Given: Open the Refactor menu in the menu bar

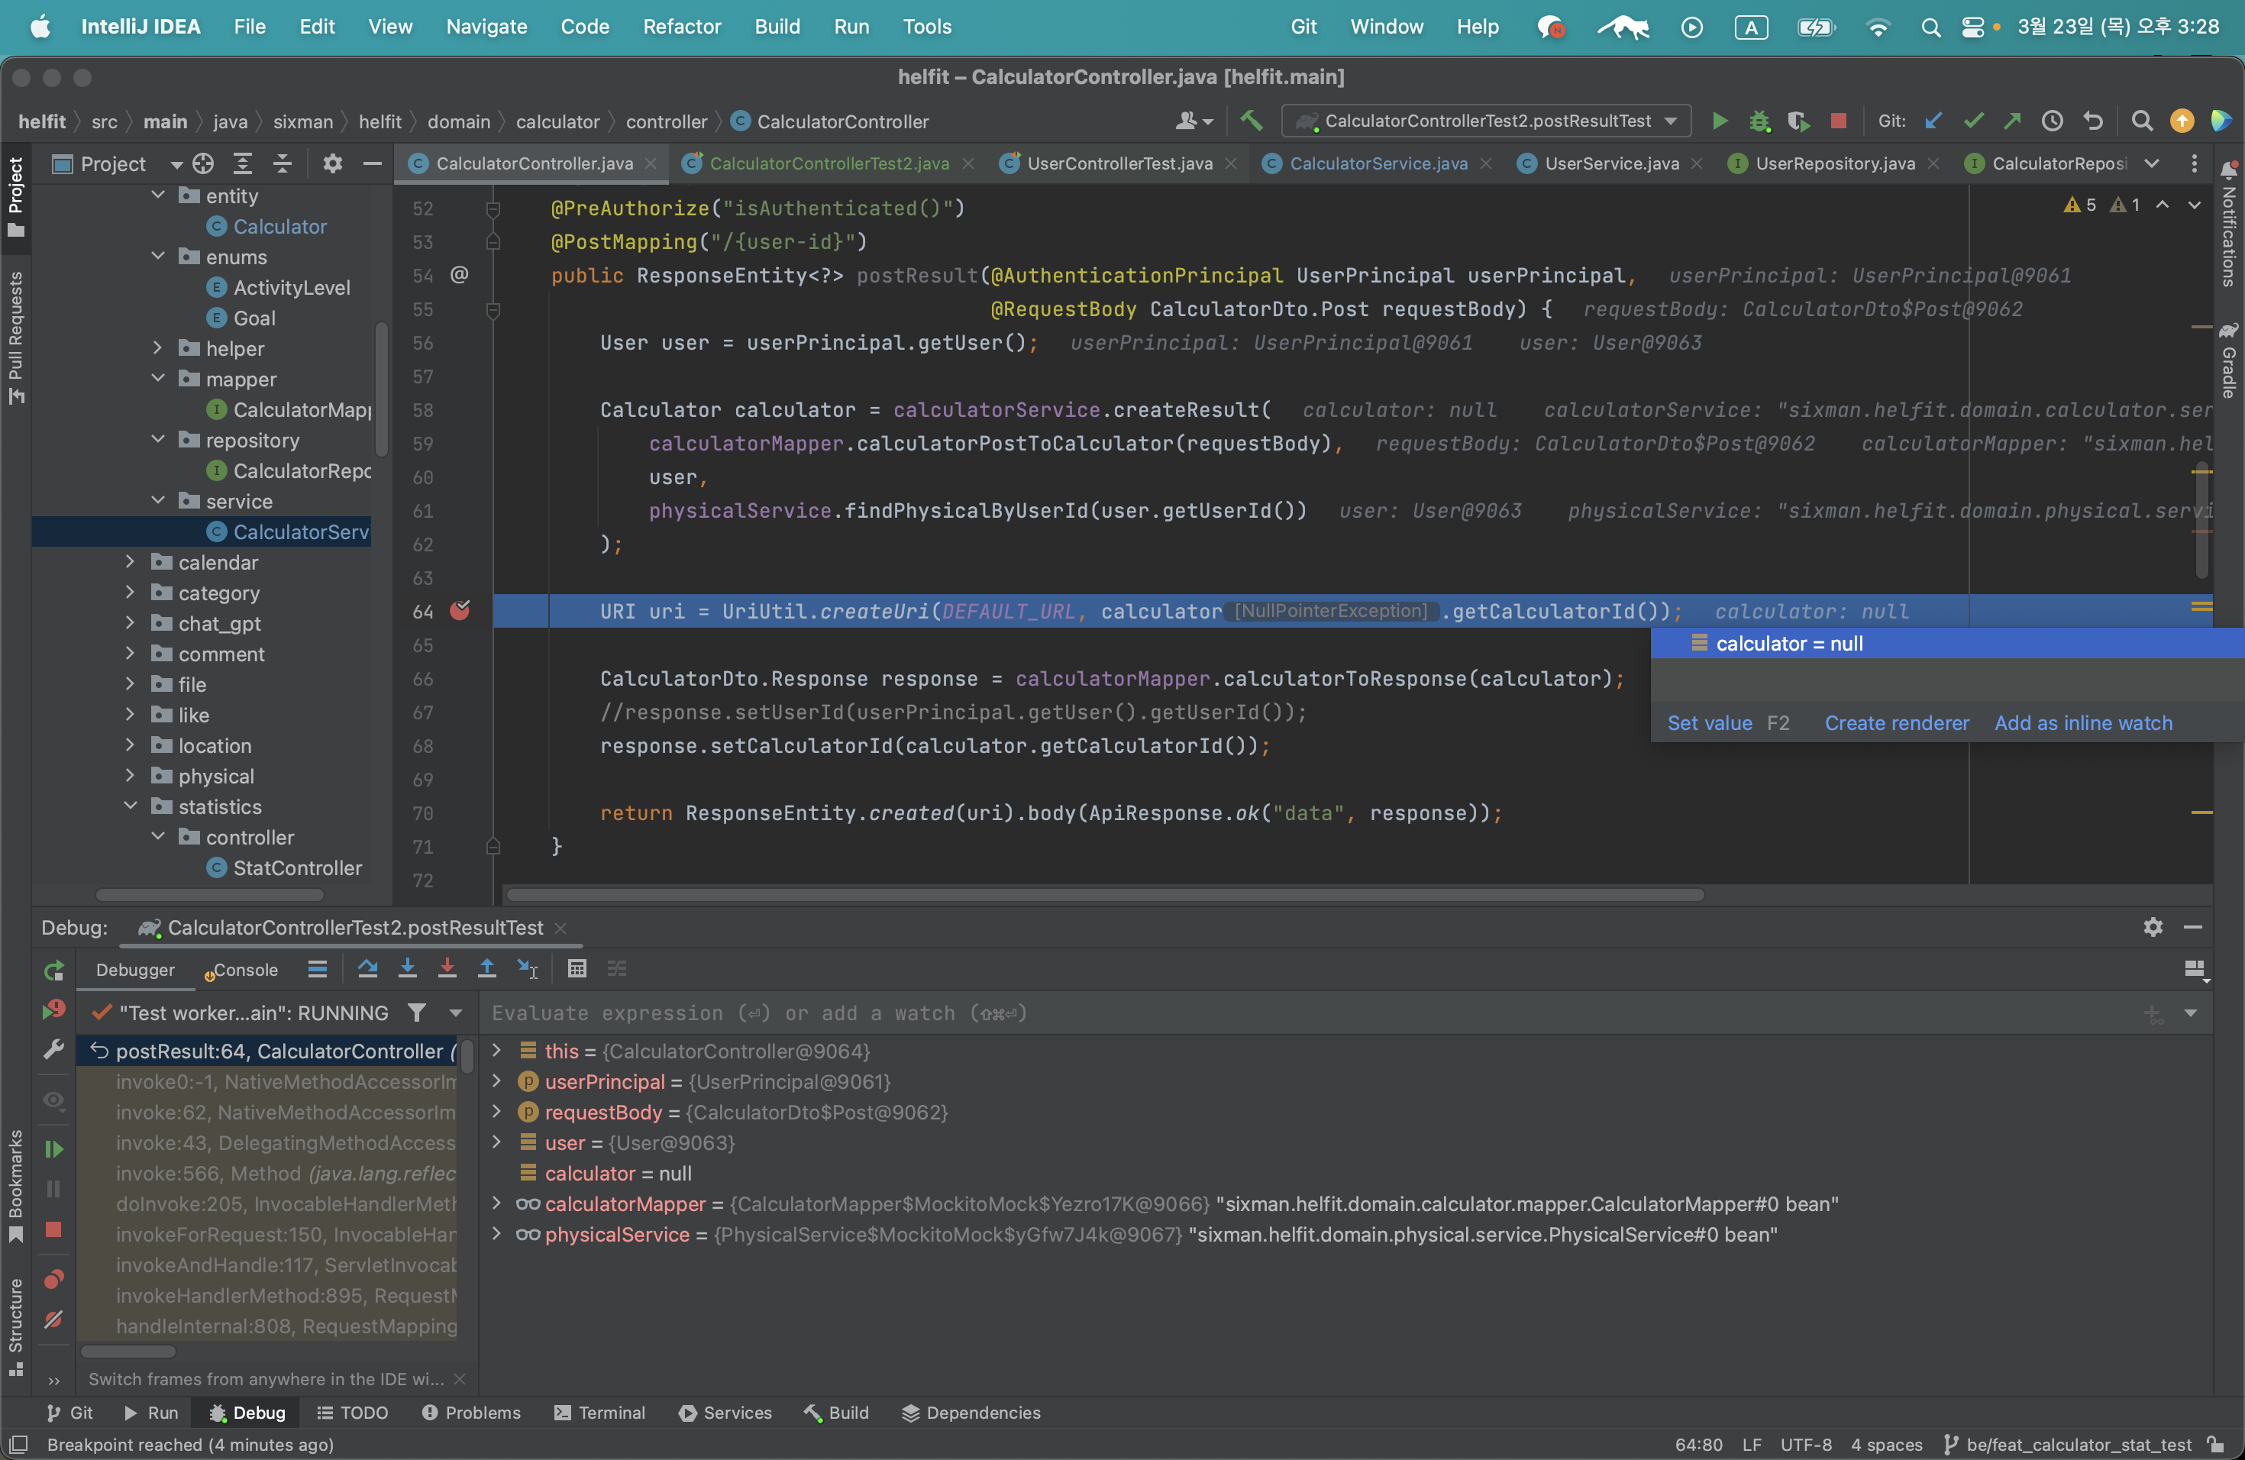Looking at the screenshot, I should (x=681, y=27).
